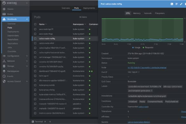
Task: Switch to the Overview tab above the pod list
Action: (66, 8)
